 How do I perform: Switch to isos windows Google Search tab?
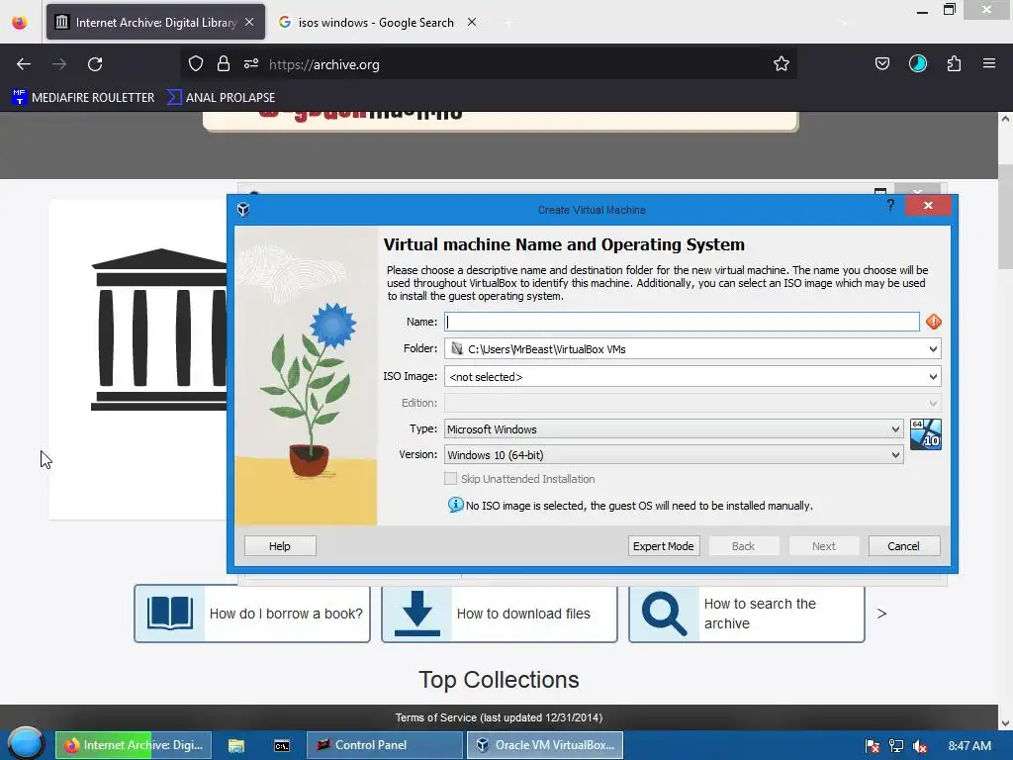376,22
